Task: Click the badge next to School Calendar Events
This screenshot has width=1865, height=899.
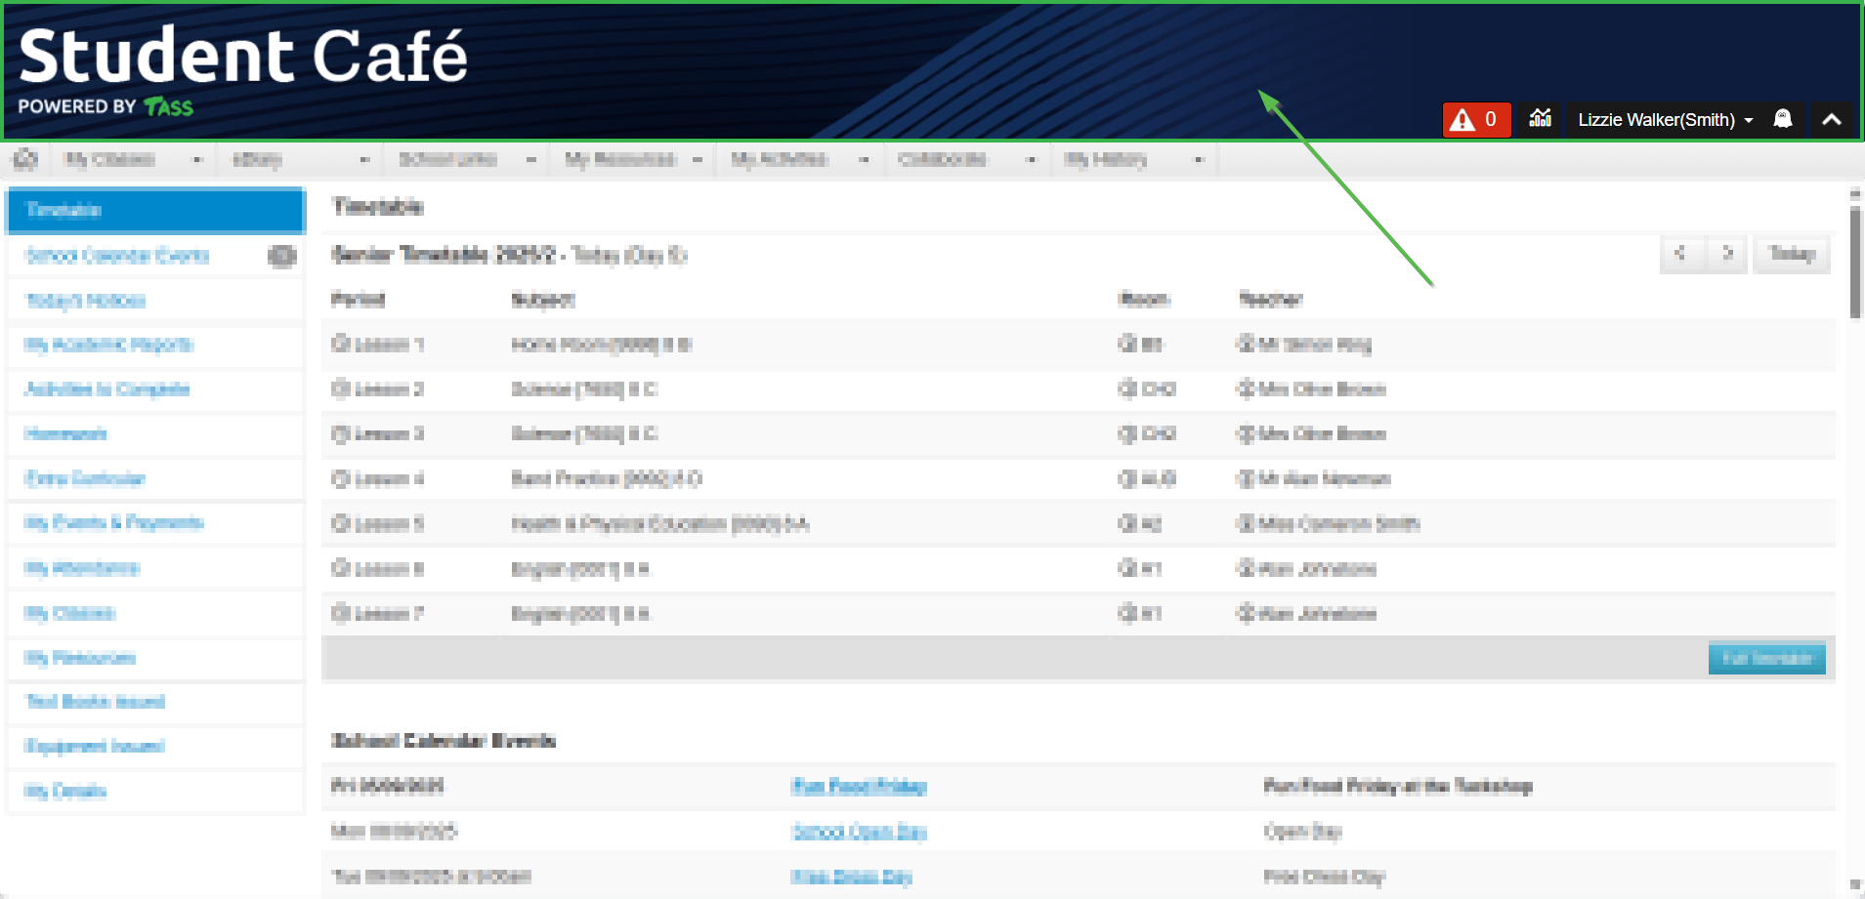Action: (281, 256)
